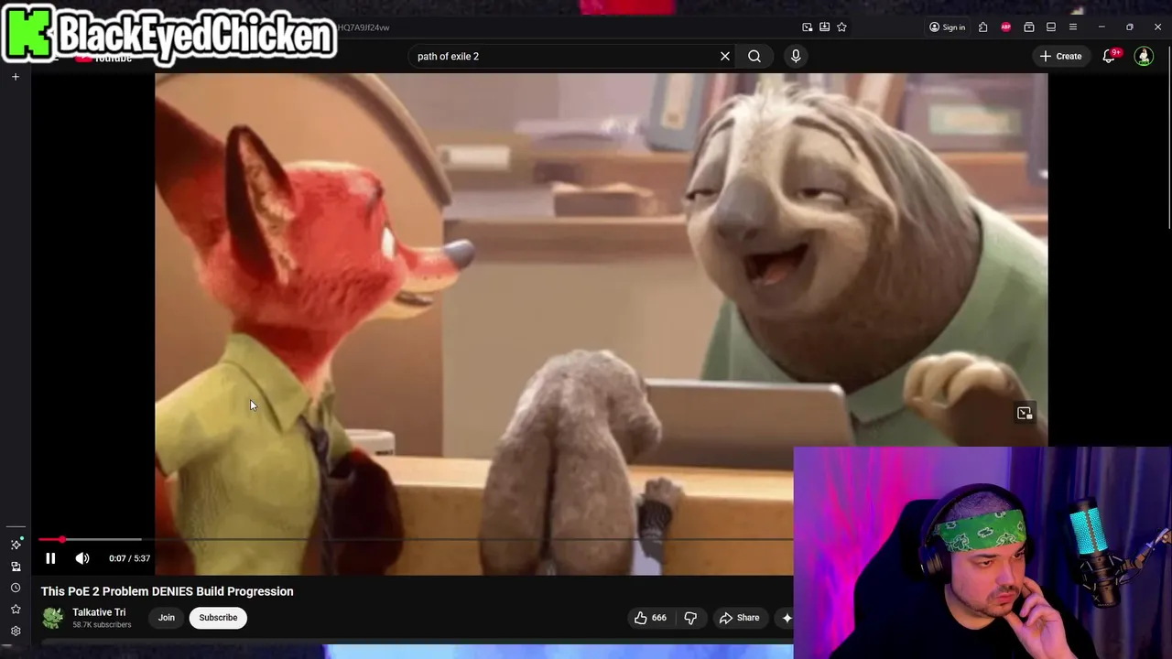This screenshot has height=659, width=1172.
Task: Share the video
Action: point(739,618)
